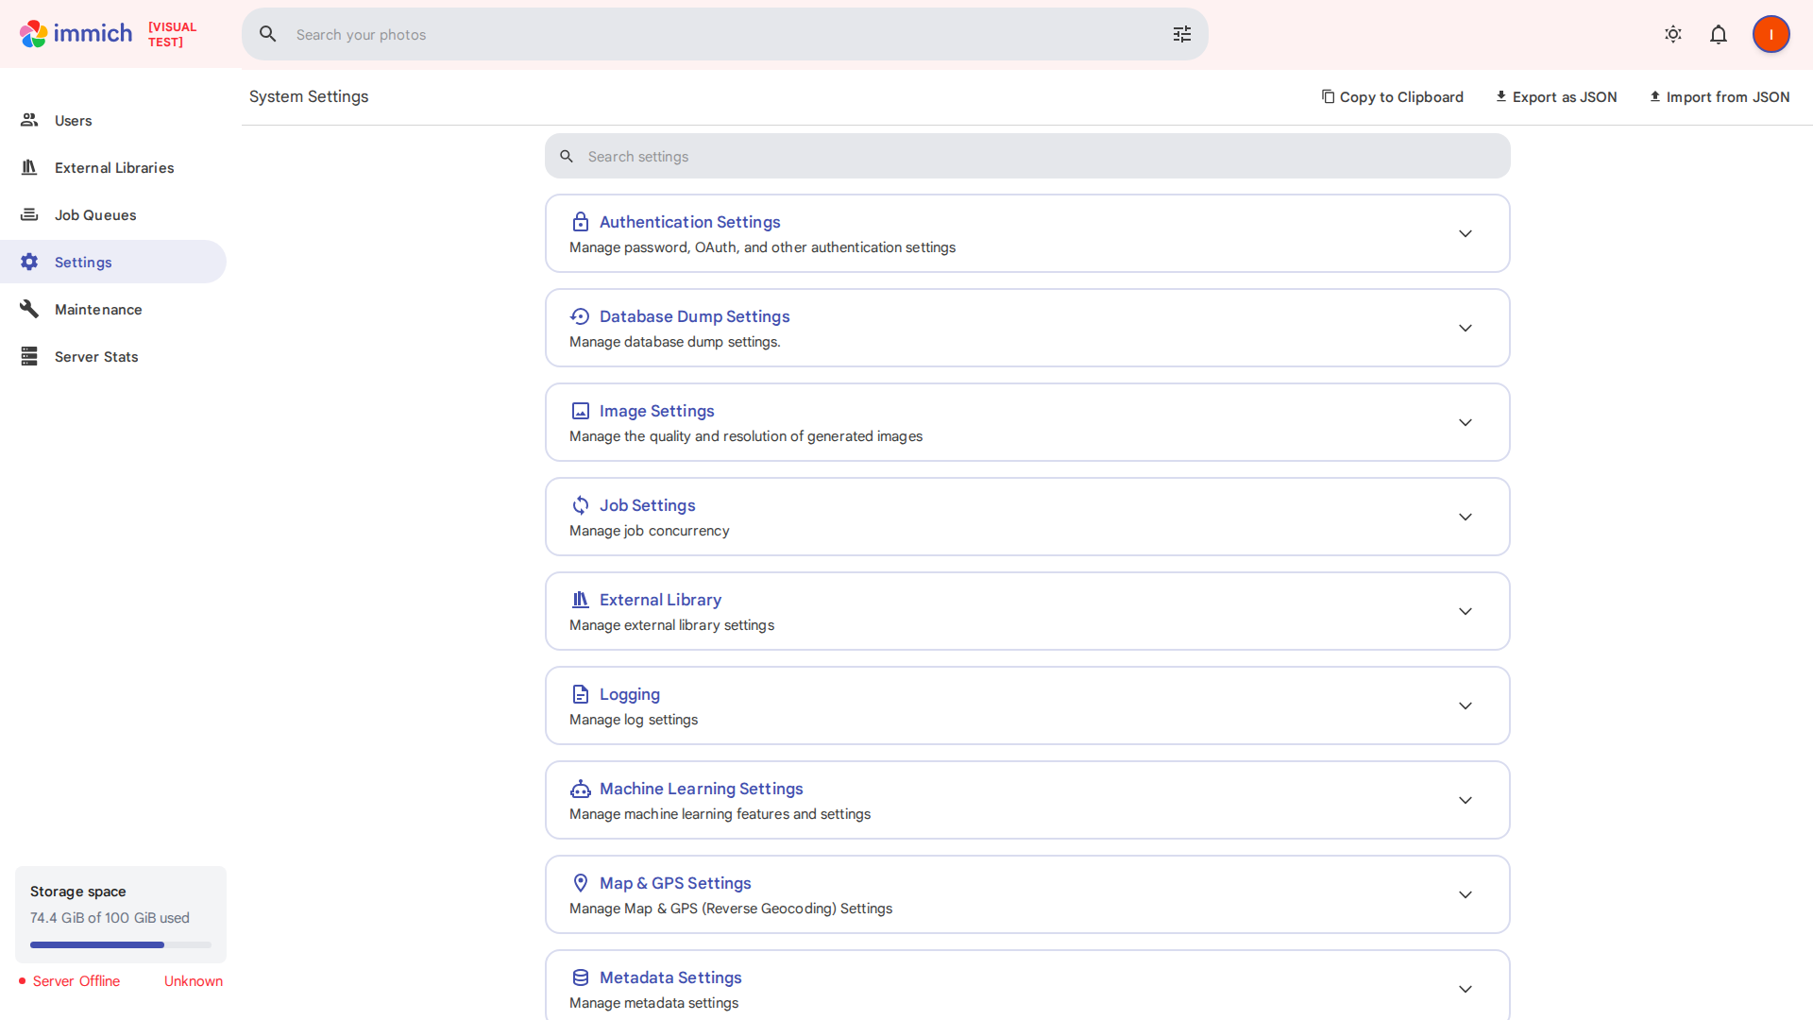Open Job Queues from the sidebar
This screenshot has height=1020, width=1813.
pyautogui.click(x=95, y=214)
